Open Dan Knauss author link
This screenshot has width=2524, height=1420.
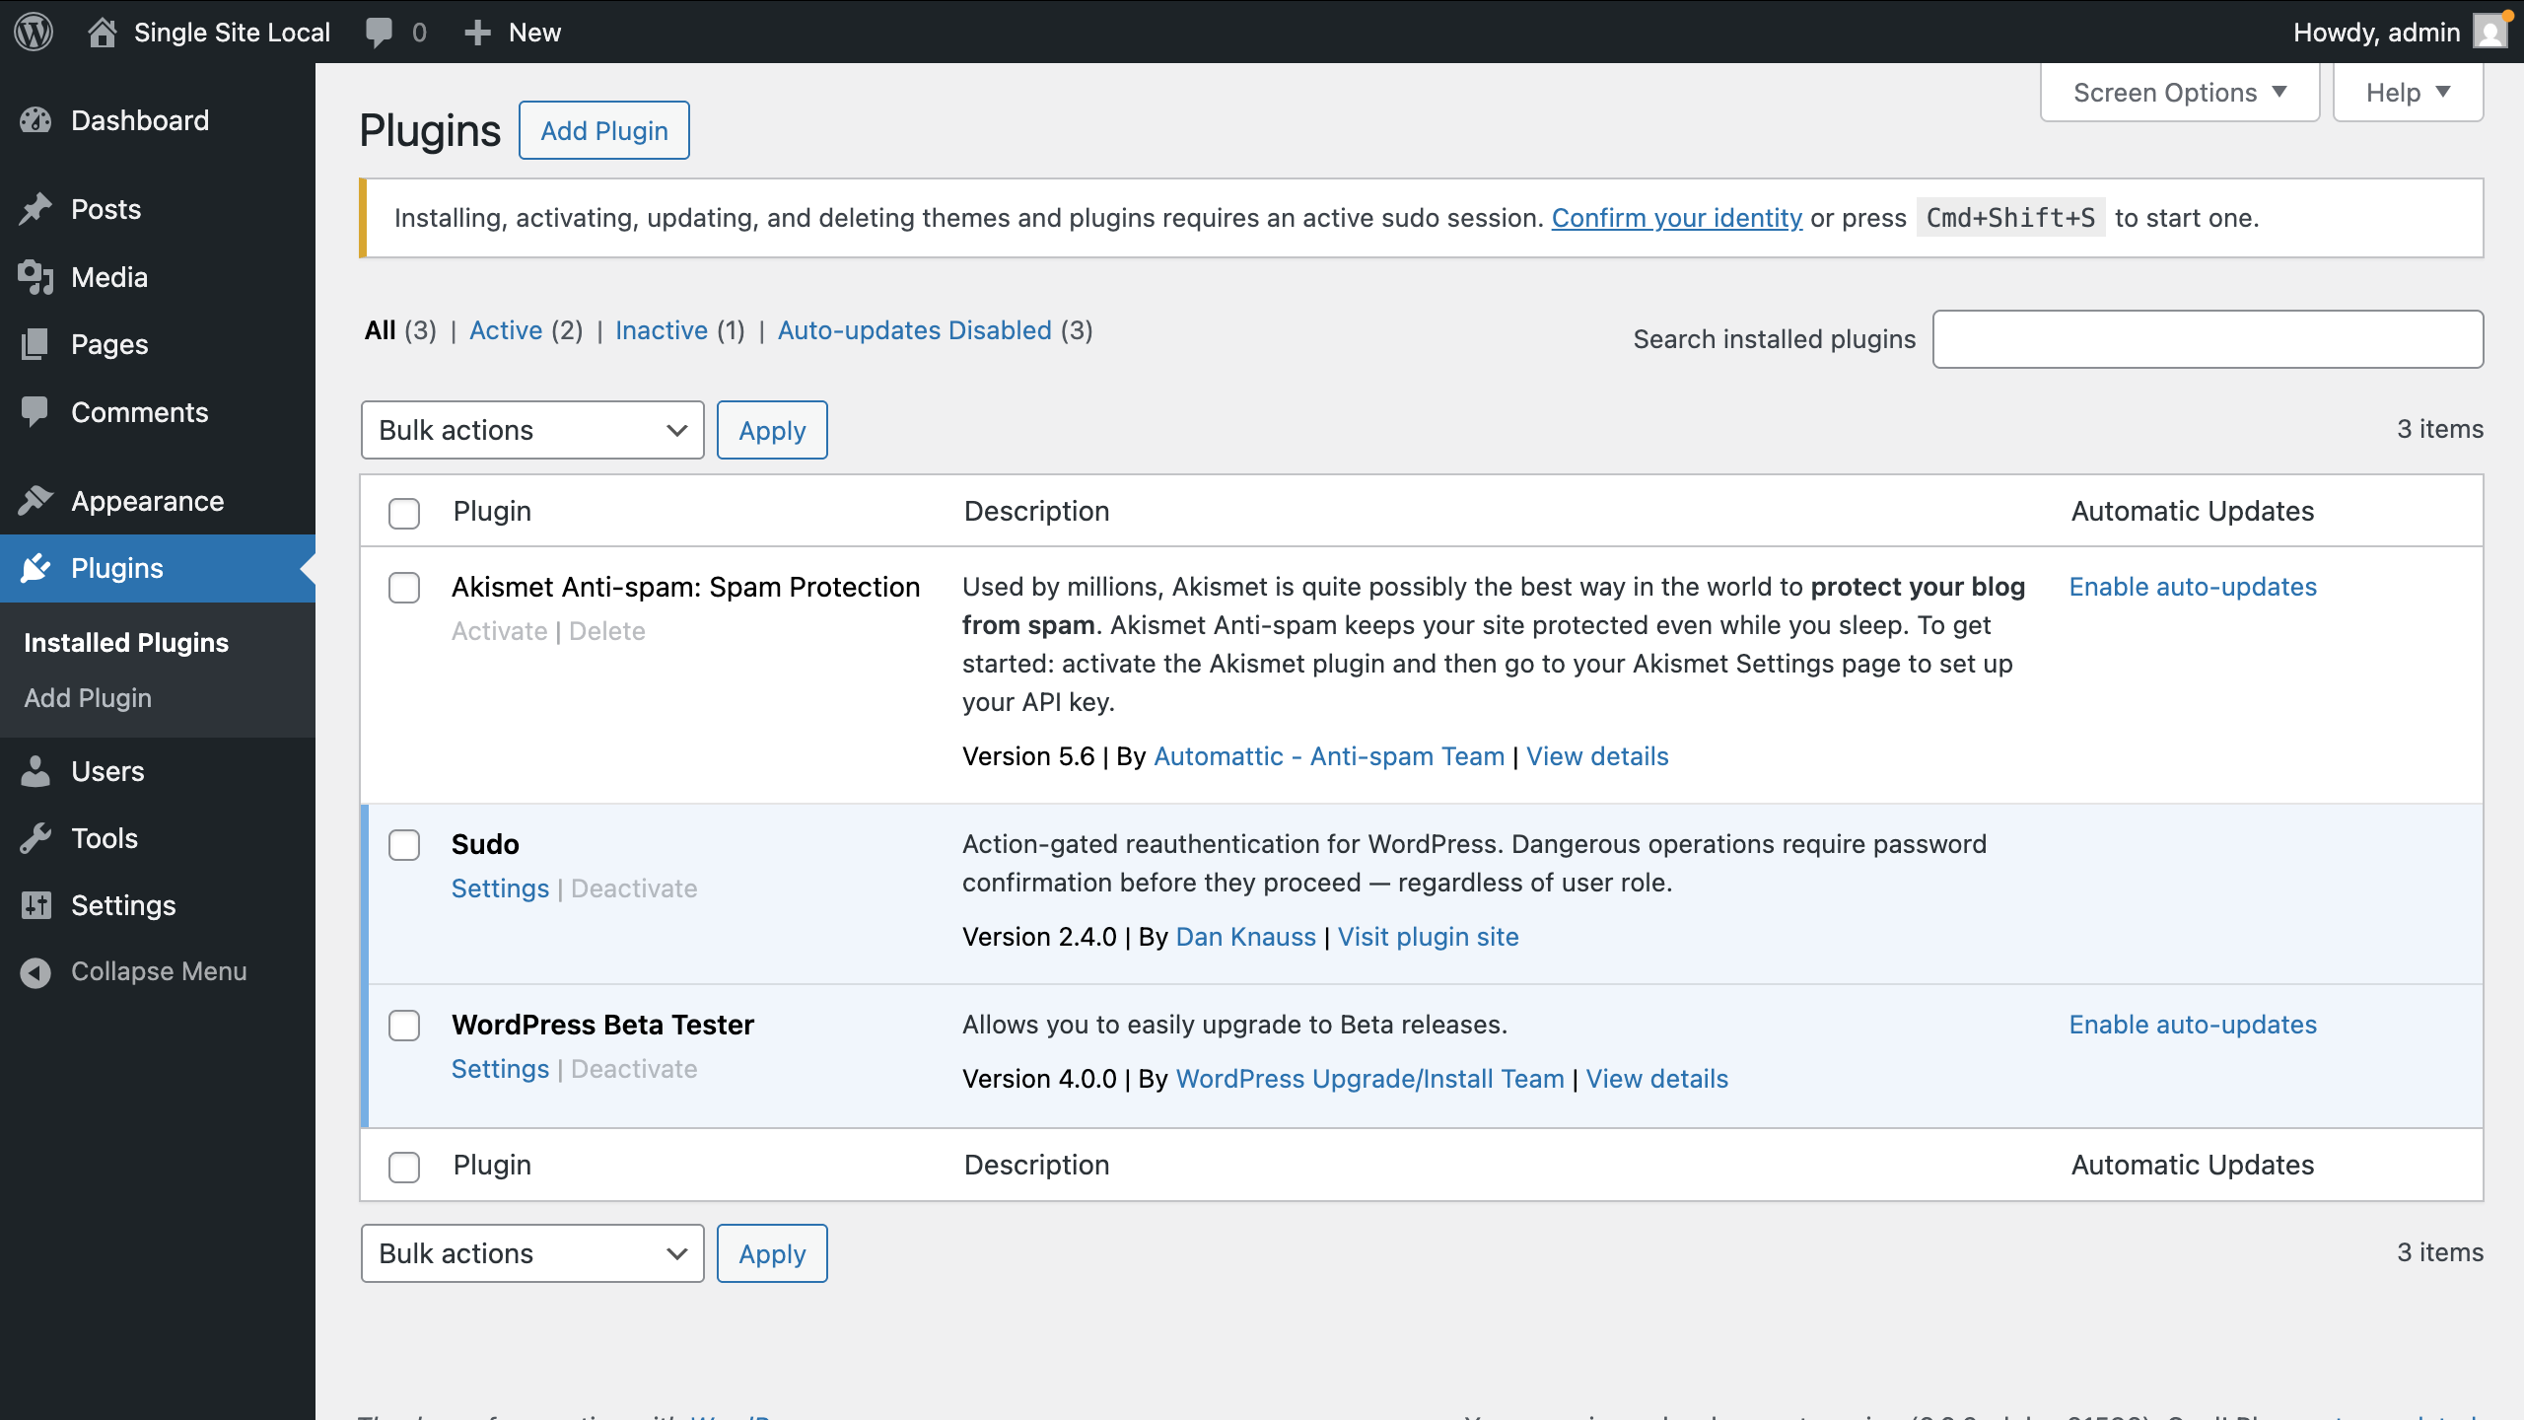click(x=1246, y=937)
